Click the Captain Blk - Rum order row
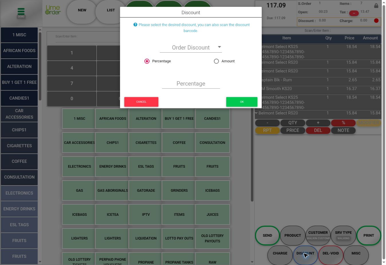The image size is (386, 265). 318,80
